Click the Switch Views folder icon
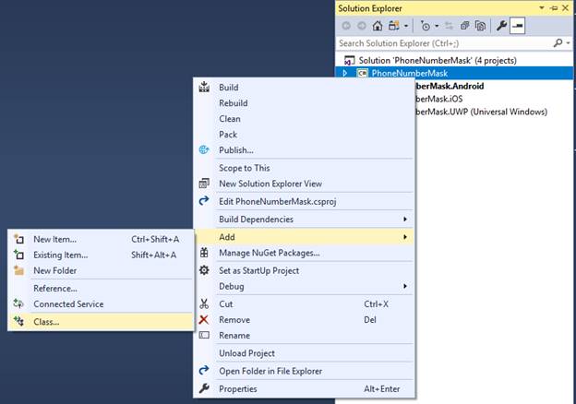The width and height of the screenshot is (576, 404). (x=394, y=26)
